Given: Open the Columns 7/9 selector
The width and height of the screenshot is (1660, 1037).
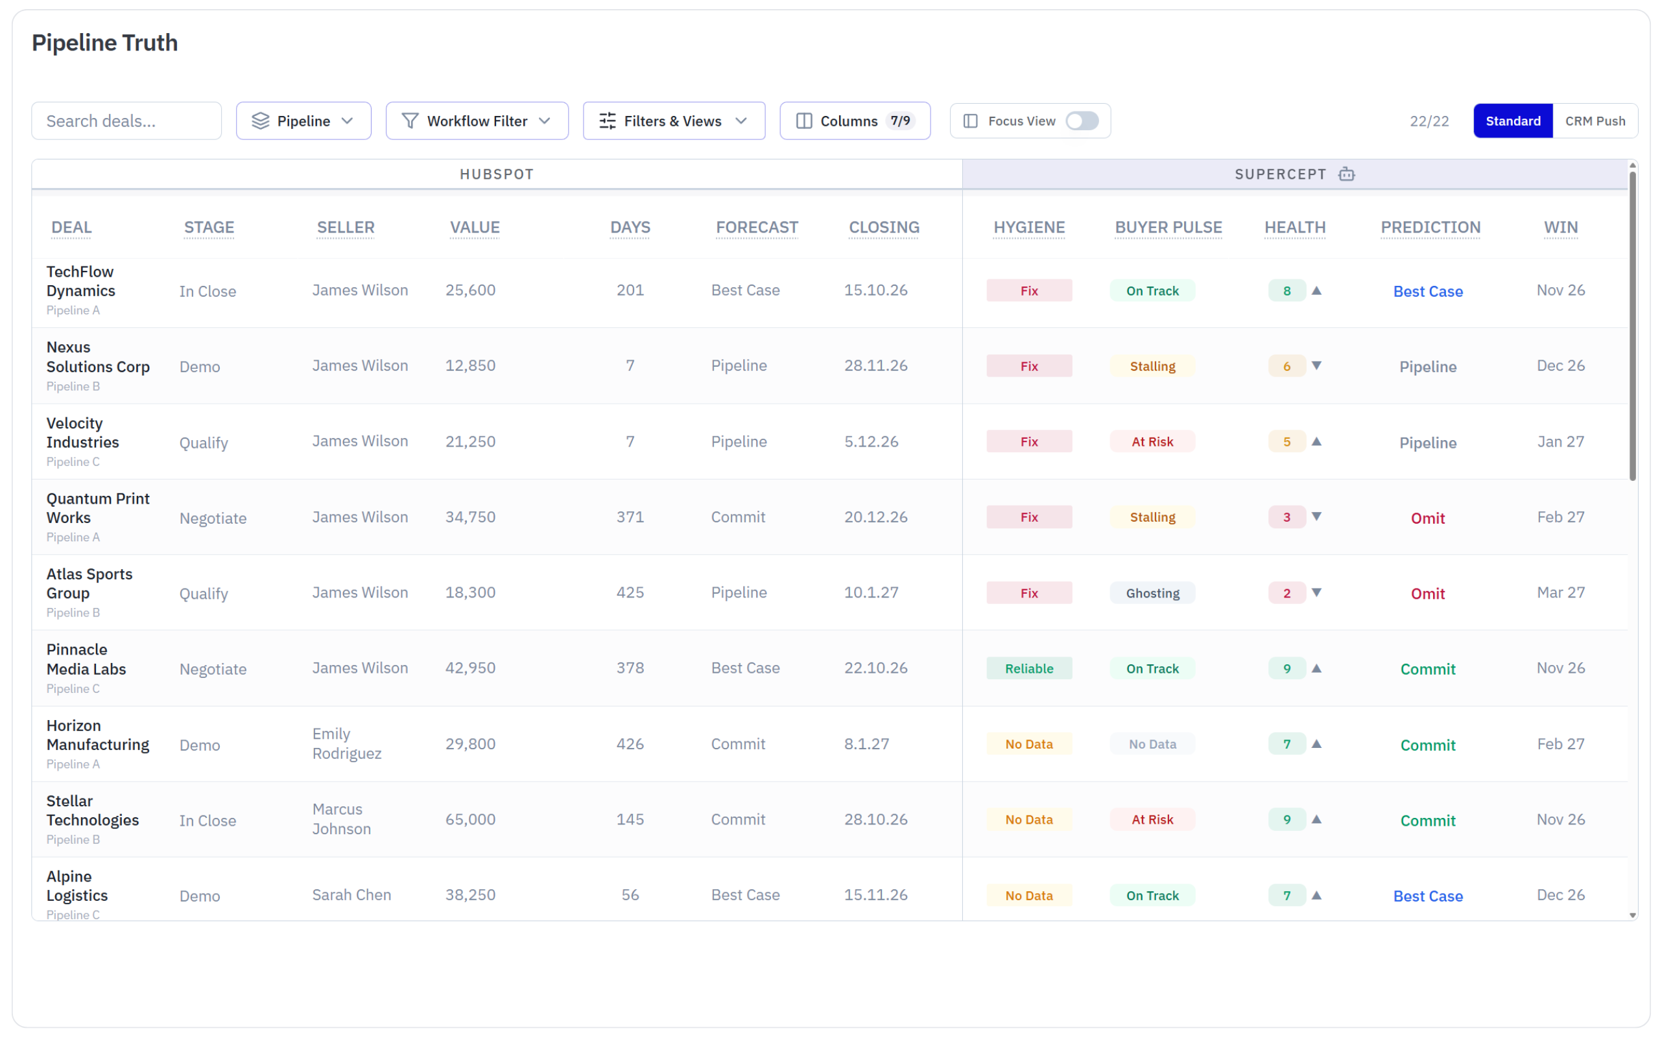Looking at the screenshot, I should click(855, 121).
